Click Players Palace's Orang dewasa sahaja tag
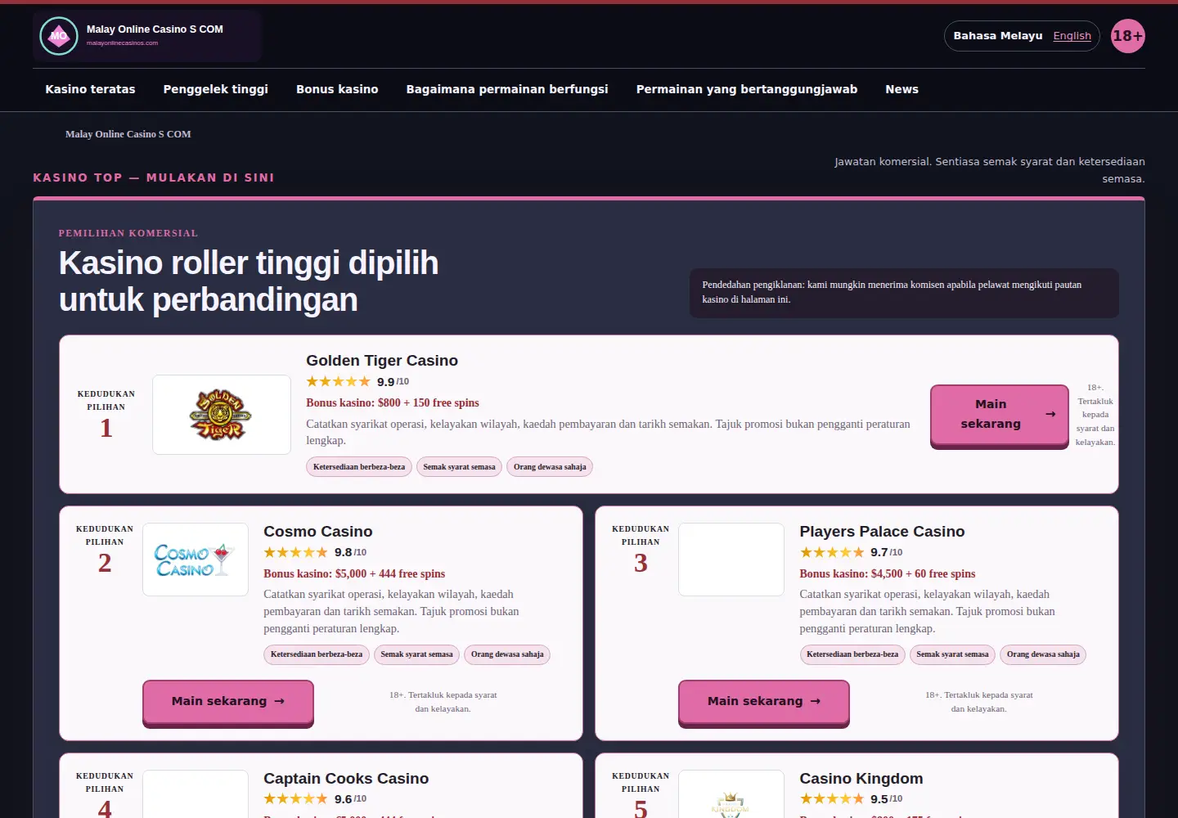 [1043, 654]
